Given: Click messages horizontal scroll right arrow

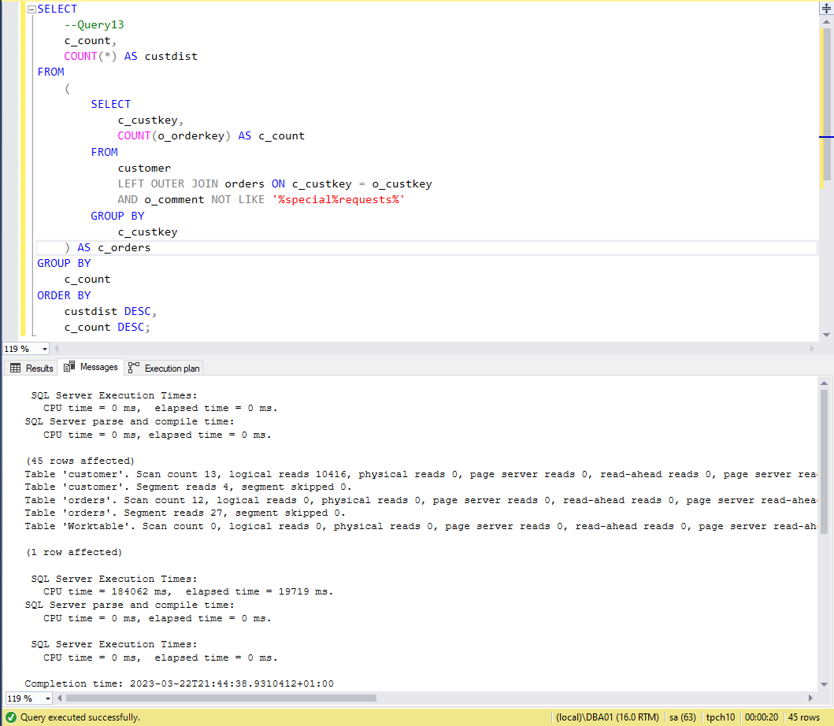Looking at the screenshot, I should coord(810,698).
